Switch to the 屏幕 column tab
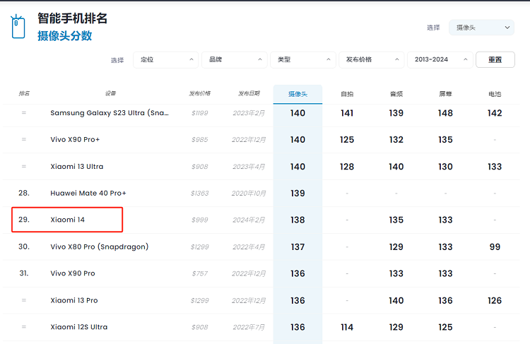This screenshot has height=344, width=530. 445,94
